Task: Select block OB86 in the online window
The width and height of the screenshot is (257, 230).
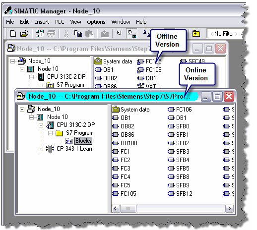Action: [124, 135]
